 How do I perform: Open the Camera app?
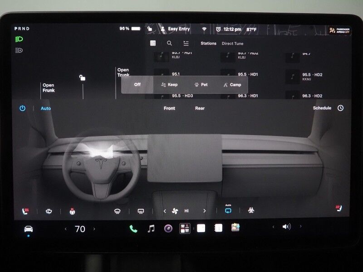[x=168, y=228]
